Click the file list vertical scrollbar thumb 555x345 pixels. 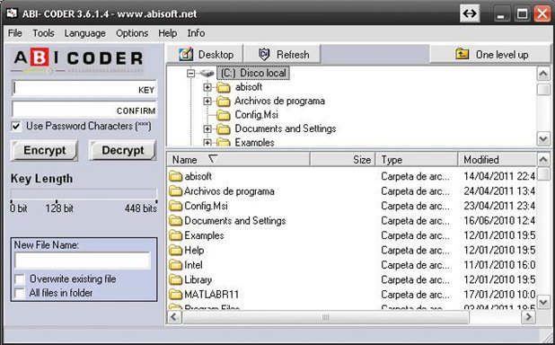(x=543, y=173)
